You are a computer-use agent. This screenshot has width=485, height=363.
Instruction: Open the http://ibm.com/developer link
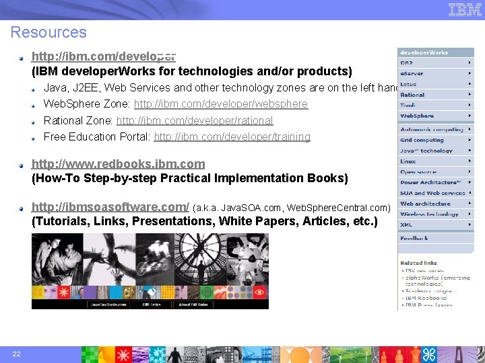[104, 56]
